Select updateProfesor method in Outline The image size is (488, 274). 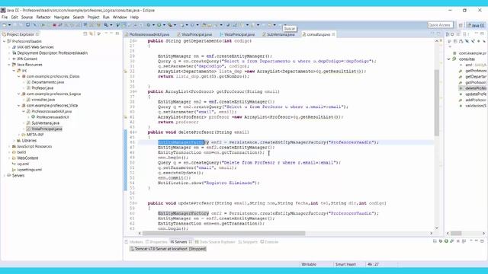click(x=473, y=94)
